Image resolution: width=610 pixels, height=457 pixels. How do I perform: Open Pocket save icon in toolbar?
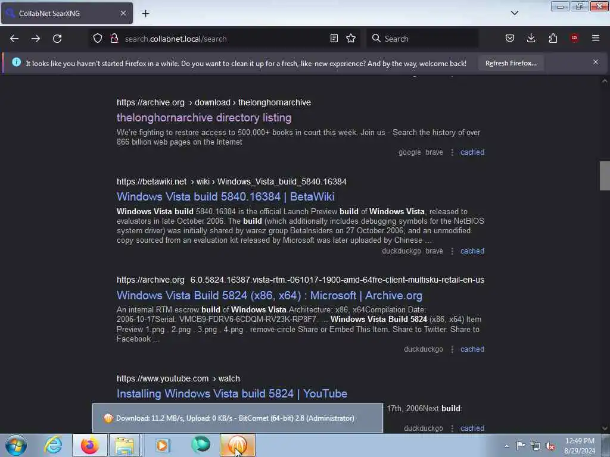(510, 39)
